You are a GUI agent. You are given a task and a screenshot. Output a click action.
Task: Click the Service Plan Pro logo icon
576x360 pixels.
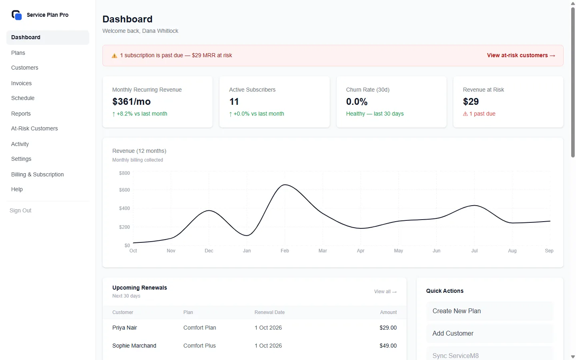[16, 15]
